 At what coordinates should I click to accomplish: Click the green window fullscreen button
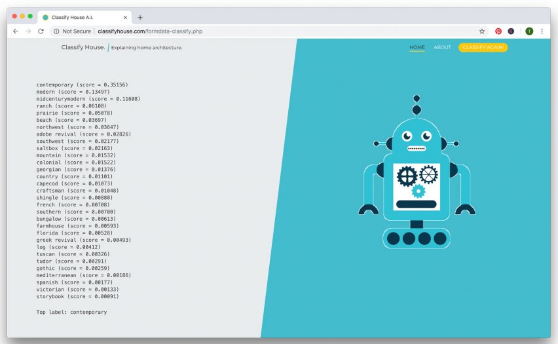point(30,16)
